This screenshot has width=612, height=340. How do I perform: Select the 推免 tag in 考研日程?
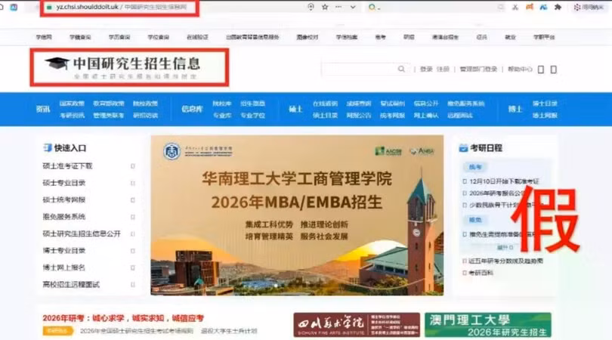point(475,220)
